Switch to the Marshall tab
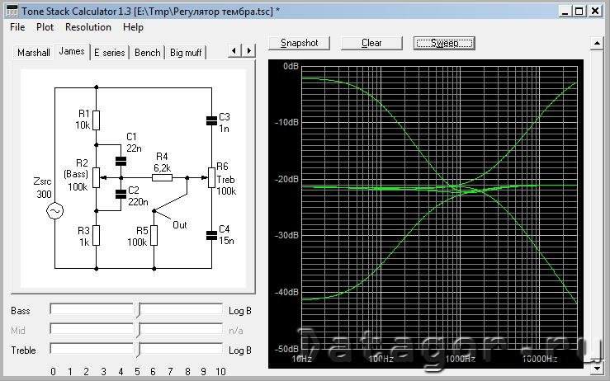The width and height of the screenshot is (610, 381). click(x=34, y=53)
